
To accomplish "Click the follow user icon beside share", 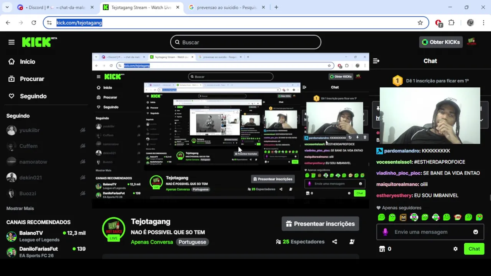I will (352, 242).
